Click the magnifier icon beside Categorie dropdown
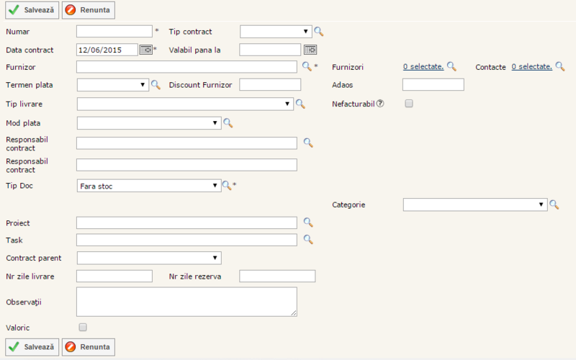Viewport: 576px width, 360px height. [x=554, y=205]
